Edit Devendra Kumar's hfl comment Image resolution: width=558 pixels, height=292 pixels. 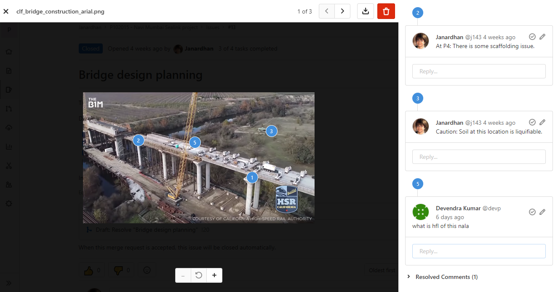click(x=542, y=212)
